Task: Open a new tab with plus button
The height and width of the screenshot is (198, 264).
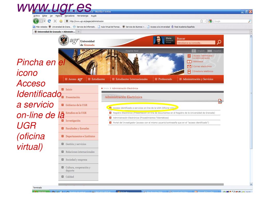Action: point(78,32)
